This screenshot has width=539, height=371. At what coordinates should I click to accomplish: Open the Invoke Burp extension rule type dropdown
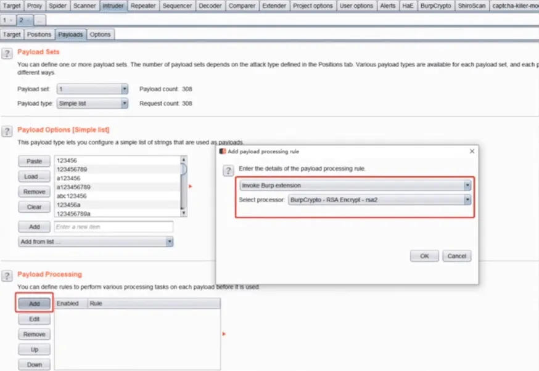(355, 185)
